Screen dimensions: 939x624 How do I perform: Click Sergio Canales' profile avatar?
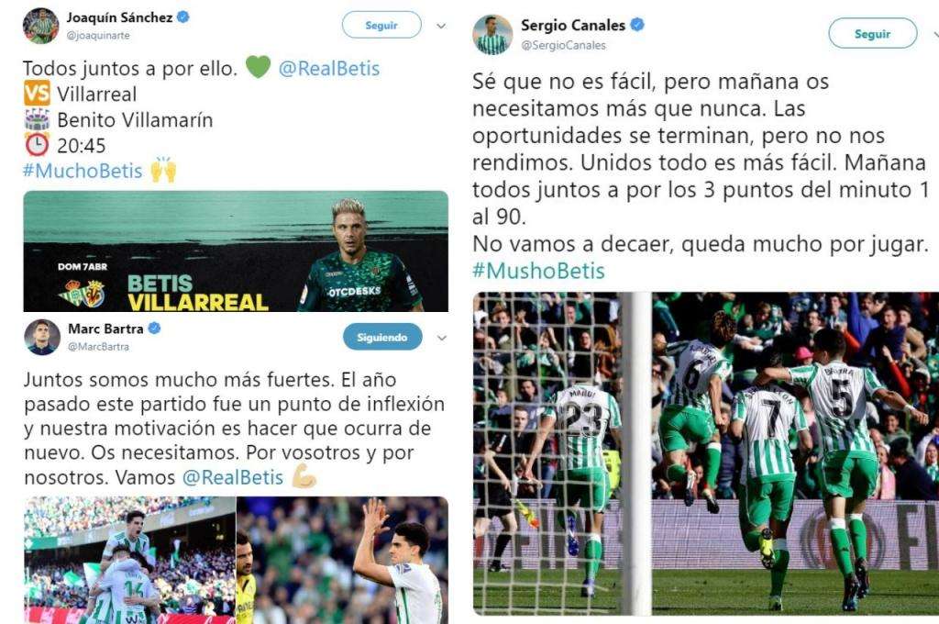point(492,35)
